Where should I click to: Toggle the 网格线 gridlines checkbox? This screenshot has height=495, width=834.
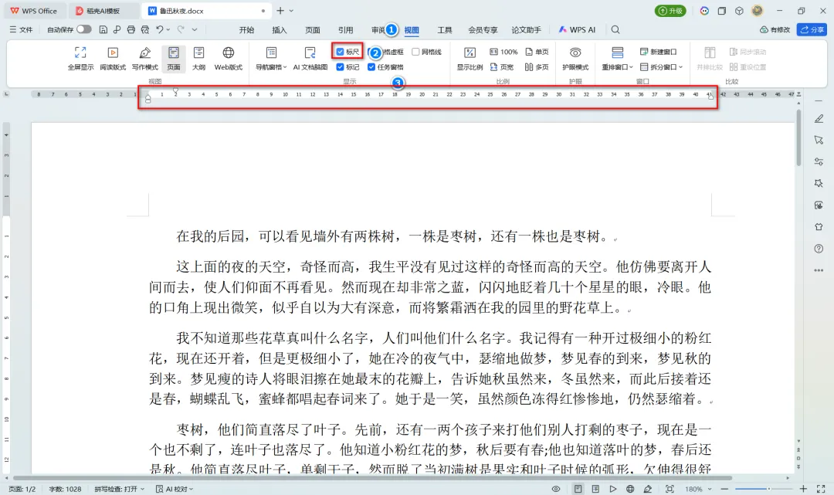point(416,52)
